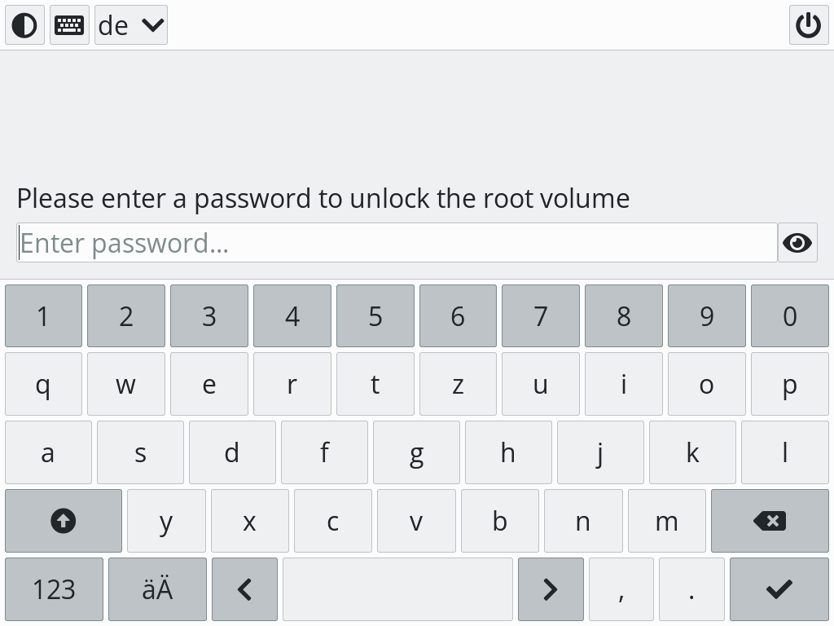This screenshot has width=834, height=626.
Task: Show password using the eye icon
Action: 797,243
